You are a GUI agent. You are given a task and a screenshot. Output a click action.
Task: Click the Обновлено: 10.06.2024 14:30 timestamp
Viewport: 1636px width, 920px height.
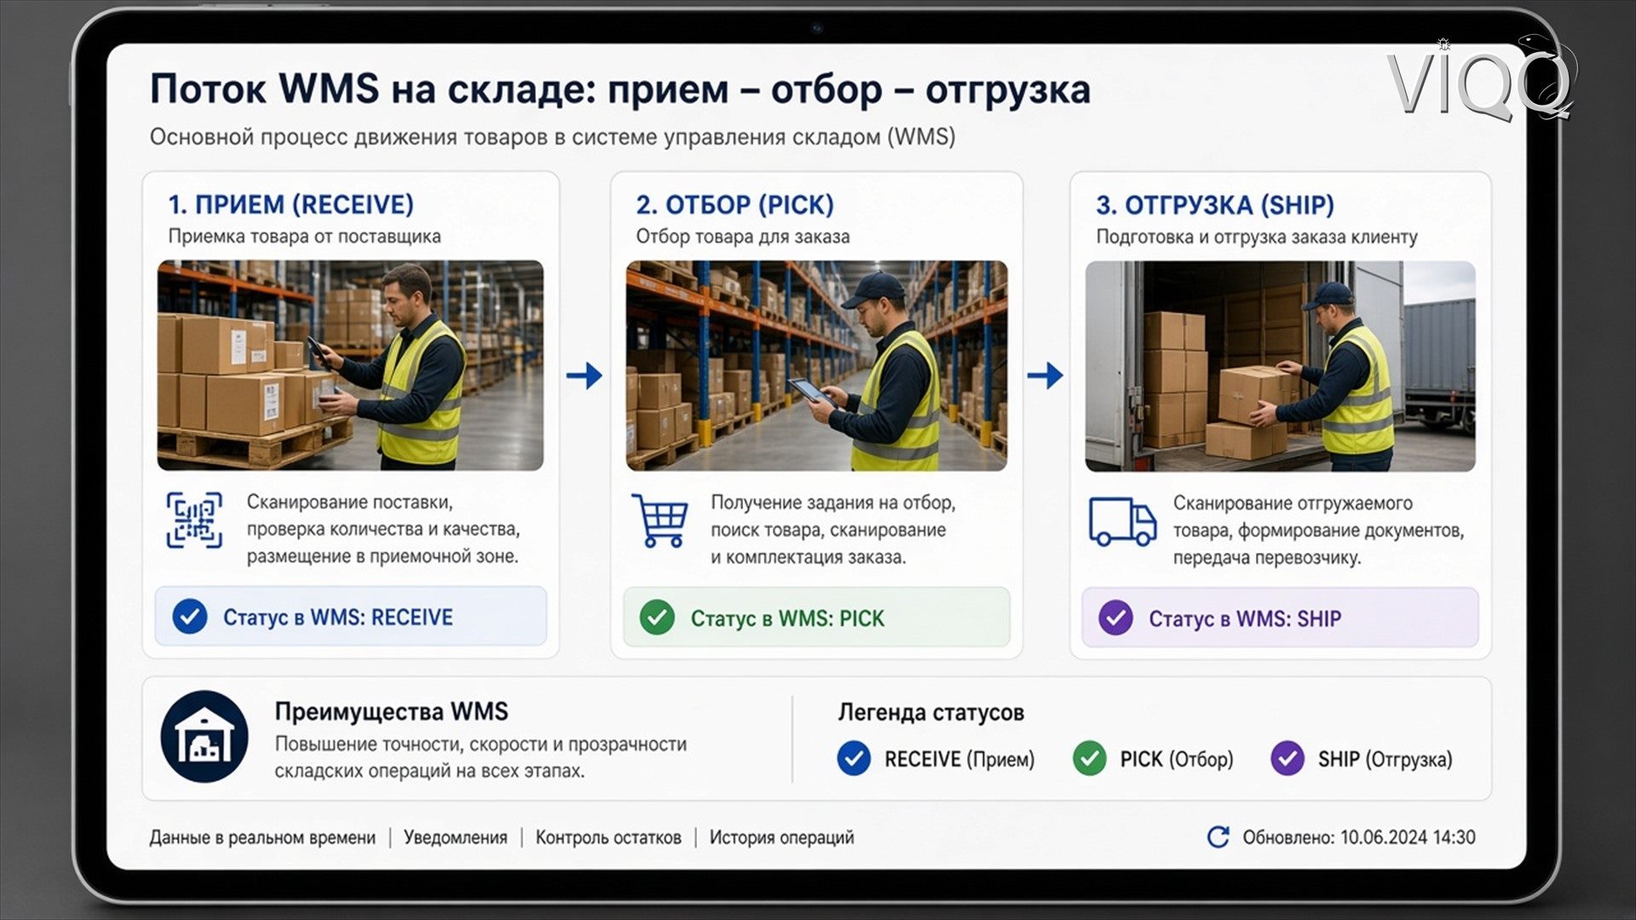point(1358,837)
